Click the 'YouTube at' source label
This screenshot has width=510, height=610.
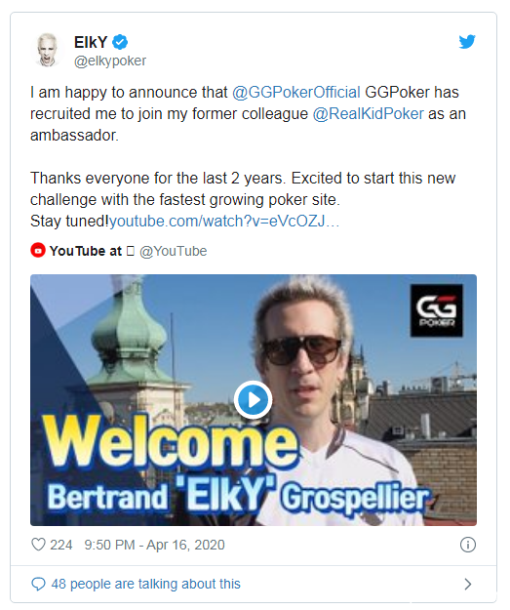click(86, 251)
